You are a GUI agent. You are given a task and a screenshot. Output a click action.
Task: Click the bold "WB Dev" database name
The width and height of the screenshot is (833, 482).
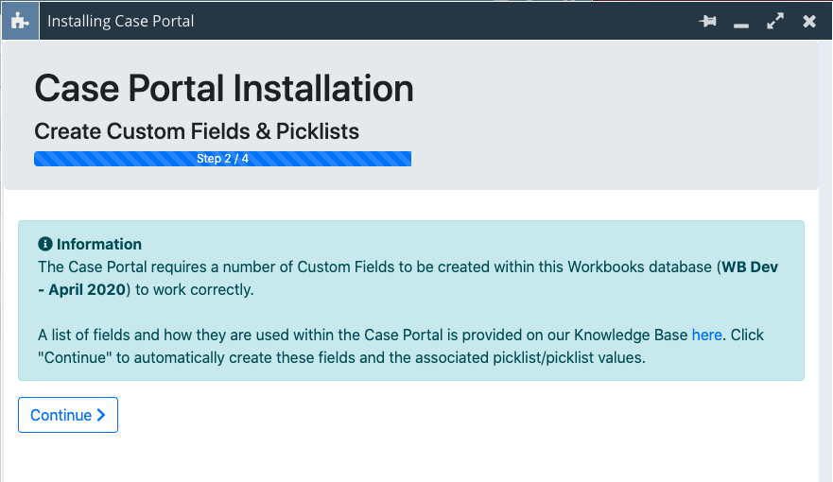click(750, 267)
